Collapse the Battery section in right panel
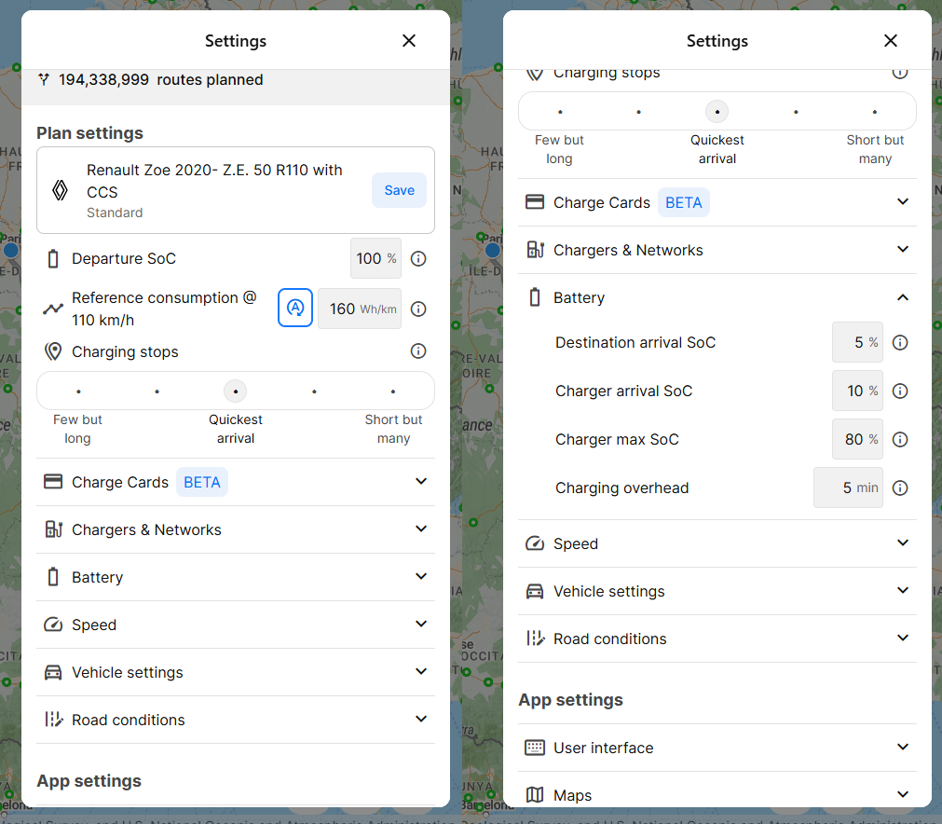 click(x=717, y=297)
